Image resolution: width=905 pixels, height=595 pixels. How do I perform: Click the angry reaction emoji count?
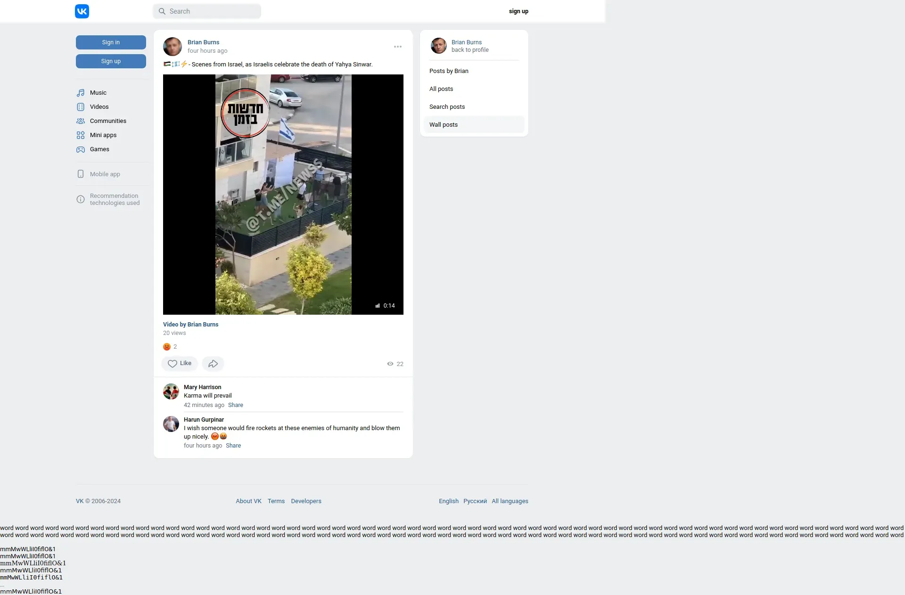coord(170,347)
